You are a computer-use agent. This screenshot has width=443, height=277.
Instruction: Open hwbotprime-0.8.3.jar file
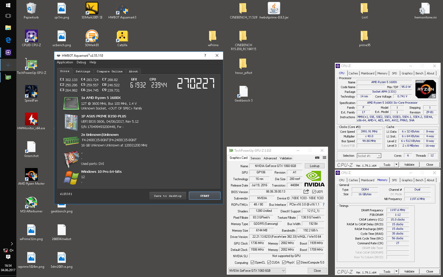pyautogui.click(x=274, y=11)
